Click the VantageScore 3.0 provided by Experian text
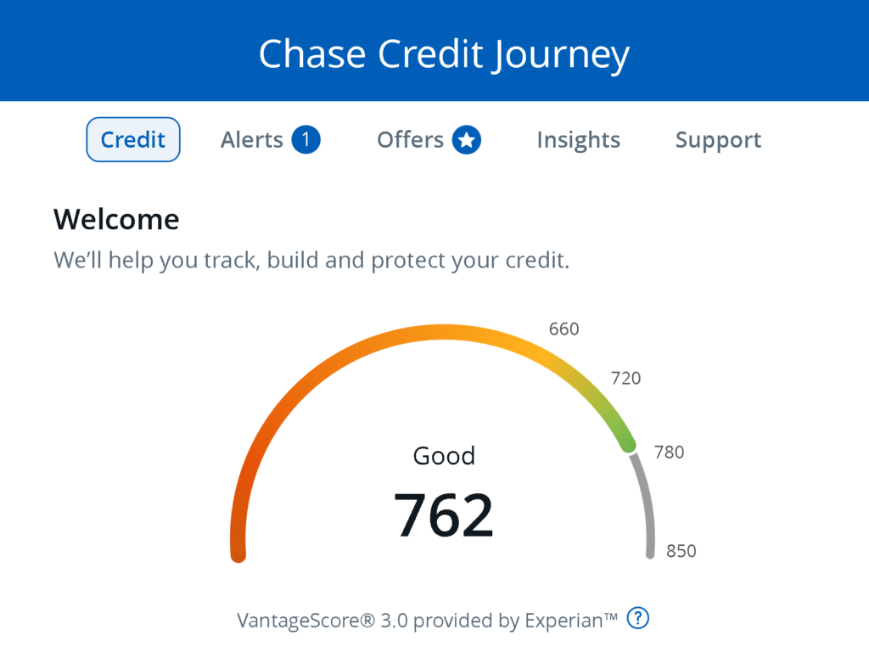Viewport: 869px width, 658px height. (427, 621)
